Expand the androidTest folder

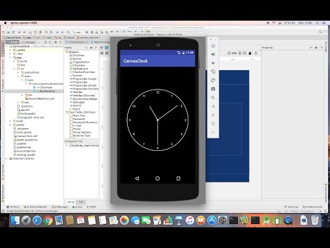click(x=18, y=72)
